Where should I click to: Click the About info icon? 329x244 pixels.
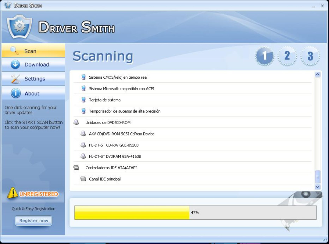point(16,93)
